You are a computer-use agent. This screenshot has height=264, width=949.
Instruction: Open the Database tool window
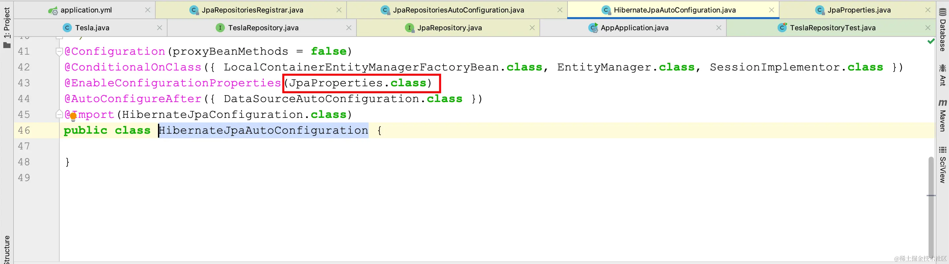tap(942, 30)
